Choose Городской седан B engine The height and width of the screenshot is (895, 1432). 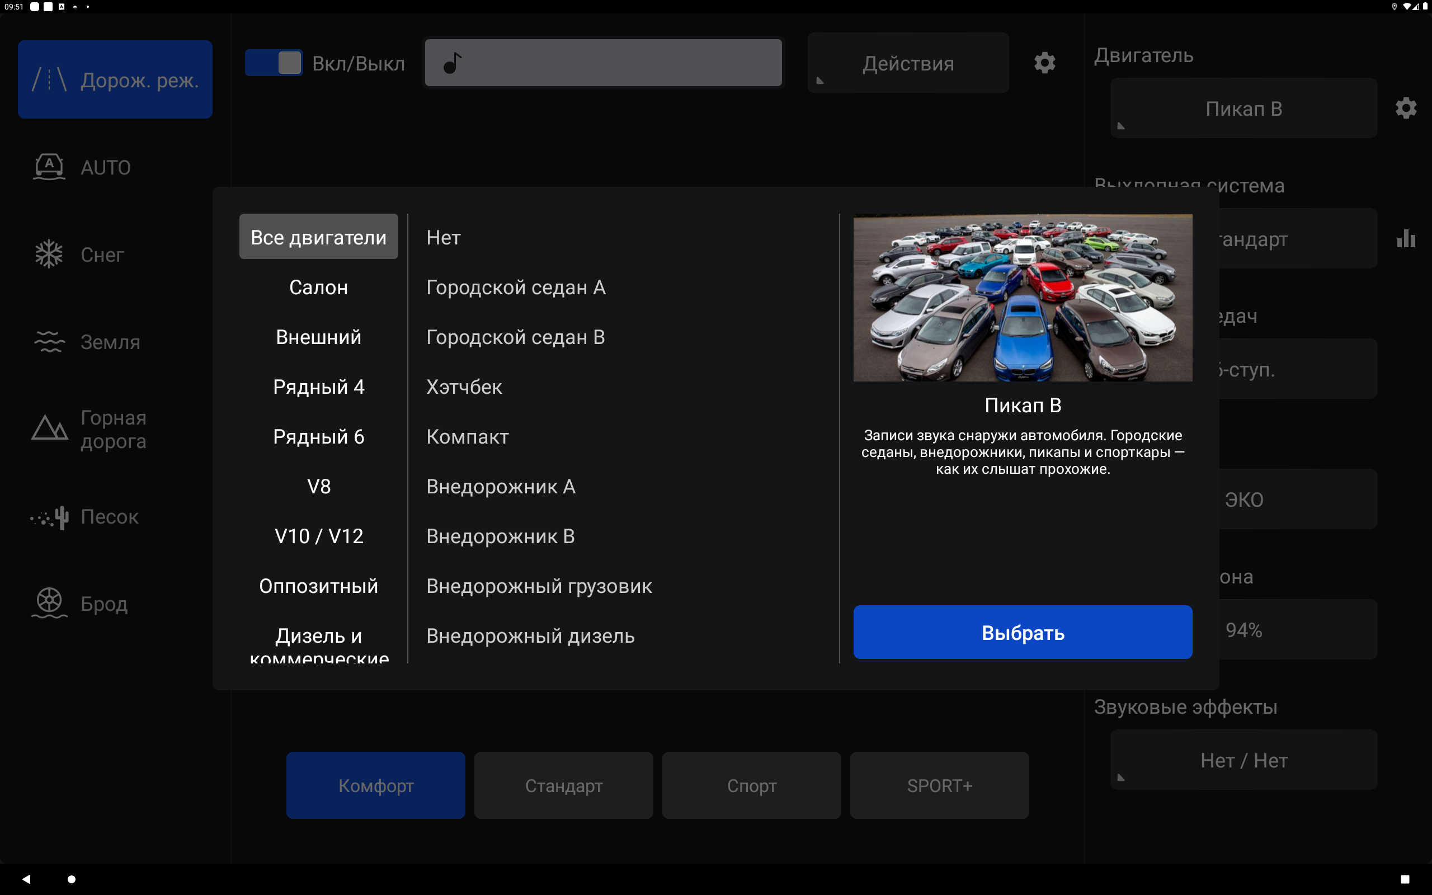tap(625, 337)
